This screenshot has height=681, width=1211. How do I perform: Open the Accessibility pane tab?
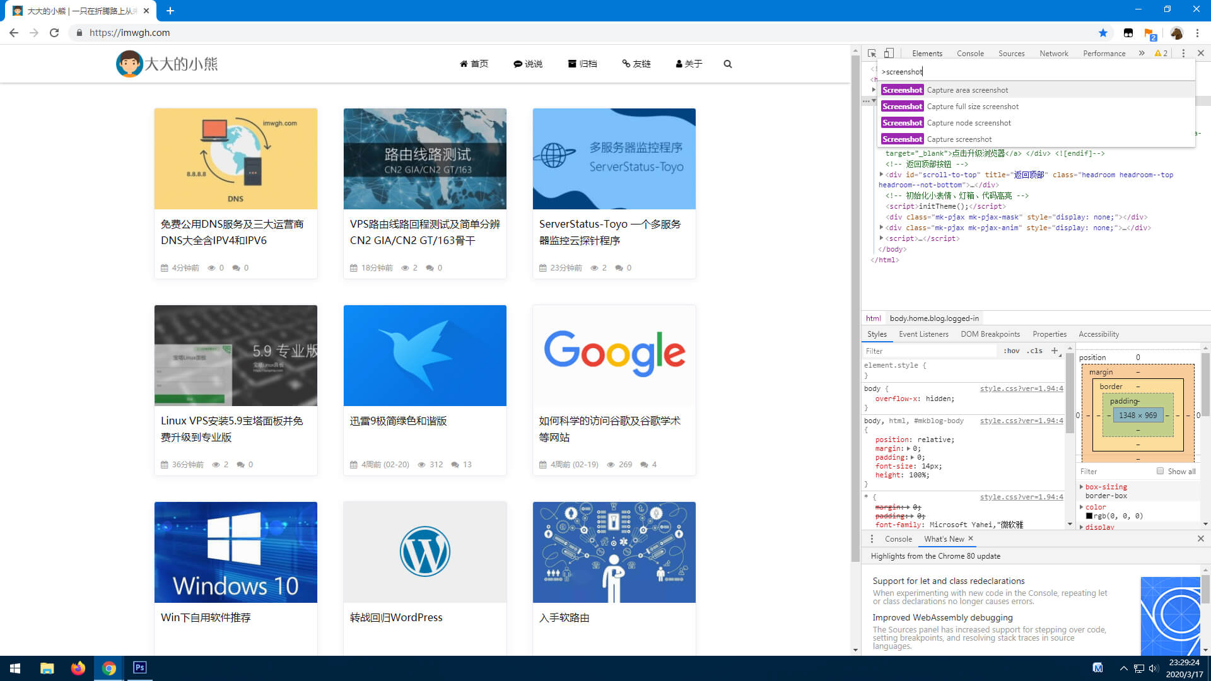coord(1098,334)
